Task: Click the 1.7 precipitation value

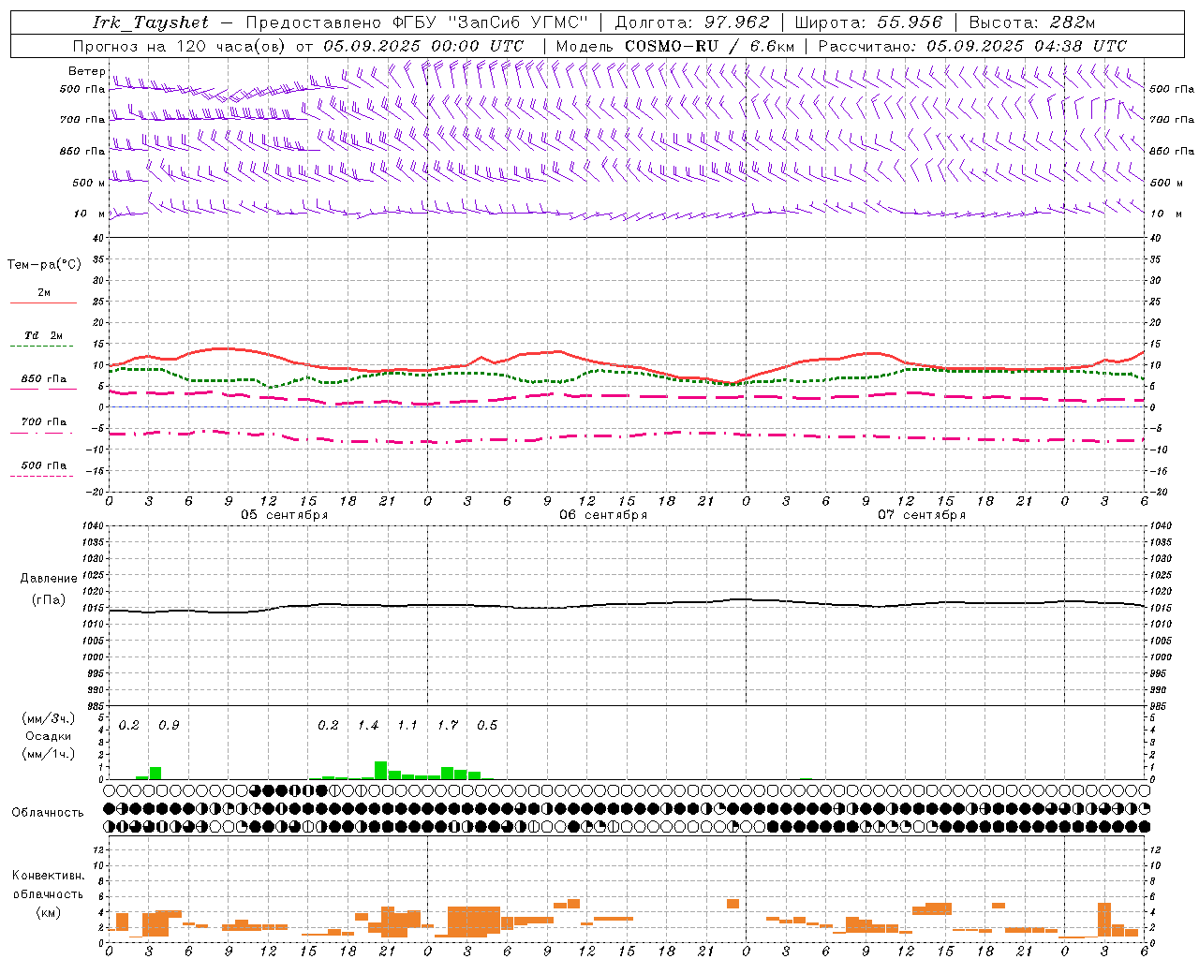Action: (448, 725)
